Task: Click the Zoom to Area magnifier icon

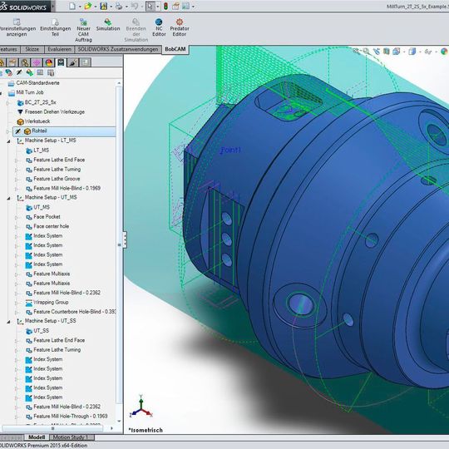Action: pos(366,52)
